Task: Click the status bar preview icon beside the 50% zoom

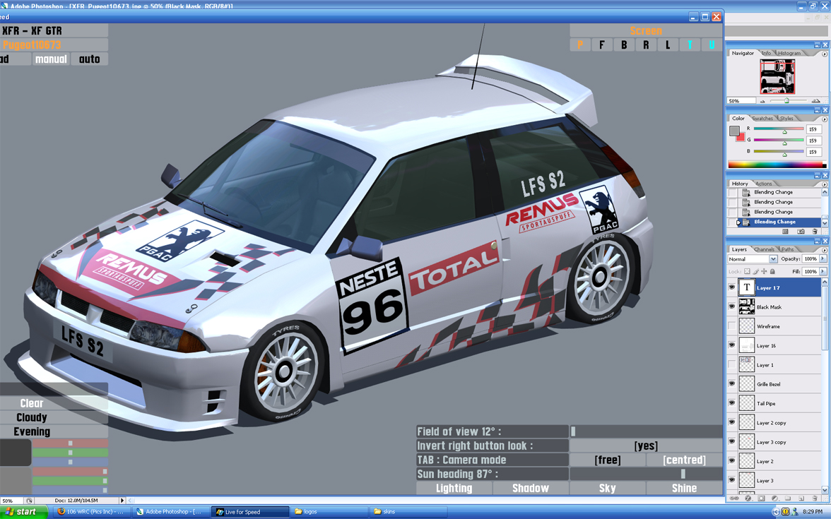Action: point(29,501)
